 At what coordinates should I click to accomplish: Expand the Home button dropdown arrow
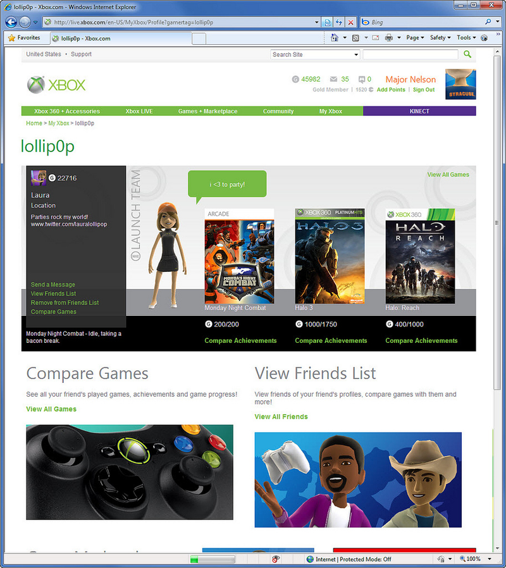click(345, 38)
